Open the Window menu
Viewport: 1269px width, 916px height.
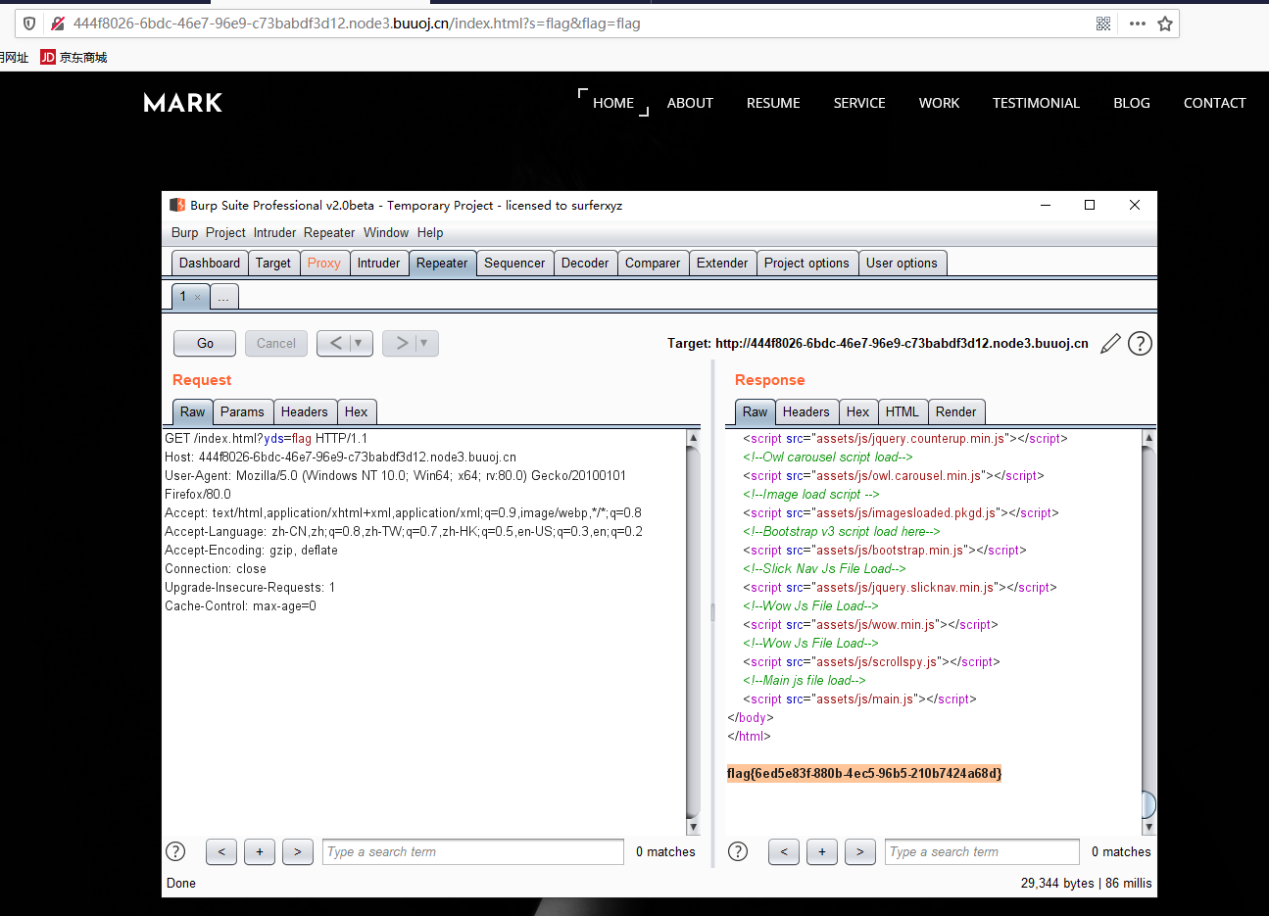click(386, 233)
